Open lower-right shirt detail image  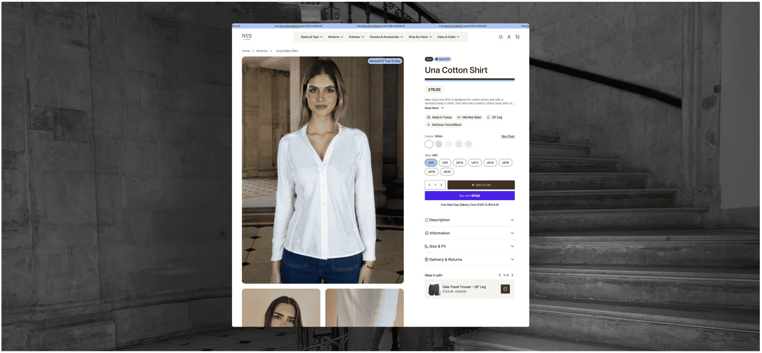pyautogui.click(x=365, y=308)
